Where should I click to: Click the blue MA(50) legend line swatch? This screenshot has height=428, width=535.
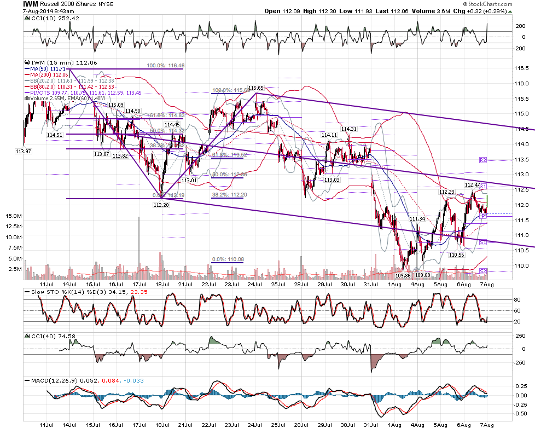(x=27, y=69)
